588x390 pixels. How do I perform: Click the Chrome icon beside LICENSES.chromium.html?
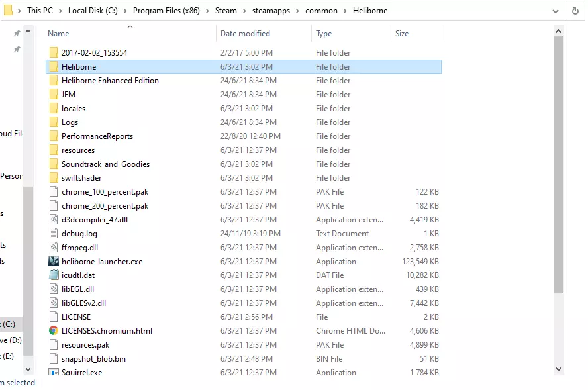coord(54,330)
